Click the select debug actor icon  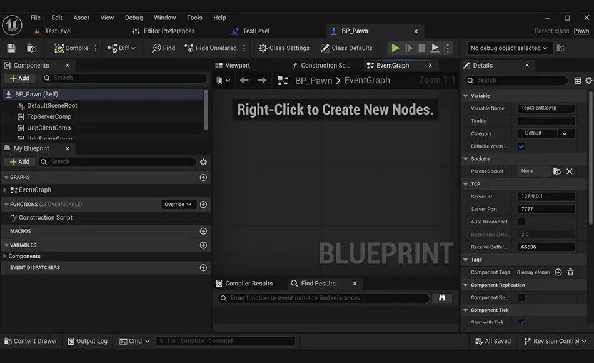tap(561, 48)
